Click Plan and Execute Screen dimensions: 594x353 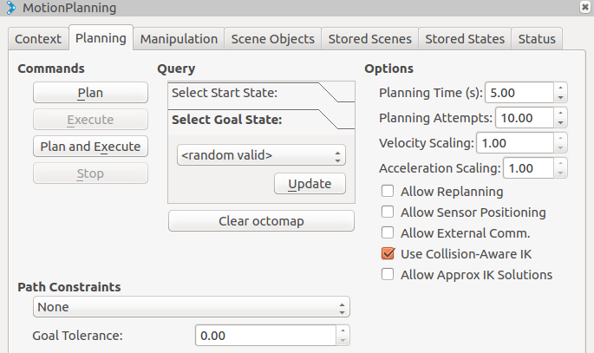[90, 147]
